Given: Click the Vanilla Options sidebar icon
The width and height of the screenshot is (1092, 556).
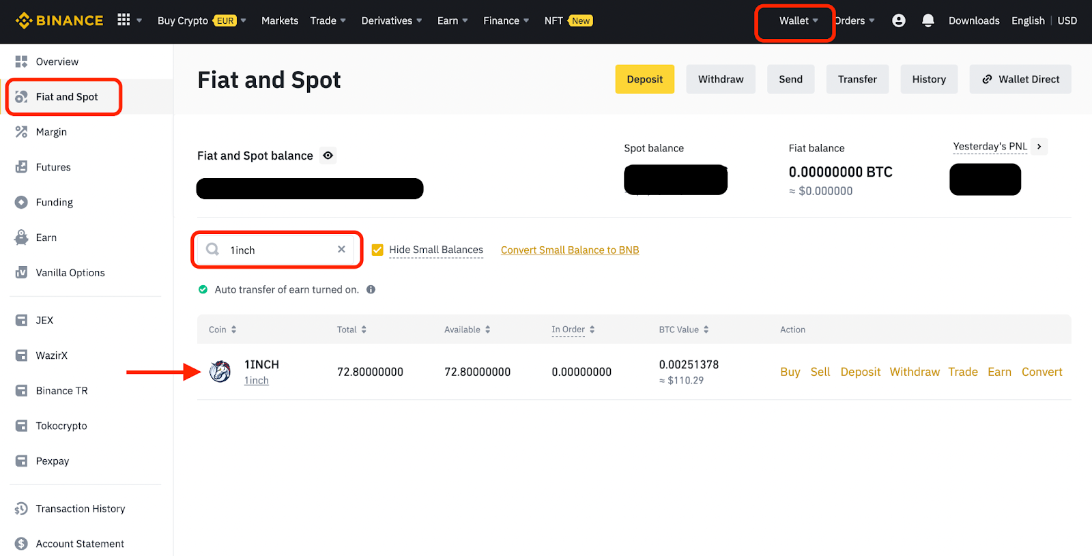Looking at the screenshot, I should 21,272.
